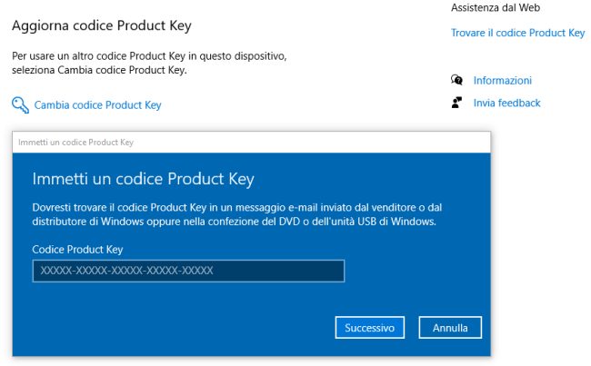Click the Immetti un codice Product Key heading

(x=144, y=179)
